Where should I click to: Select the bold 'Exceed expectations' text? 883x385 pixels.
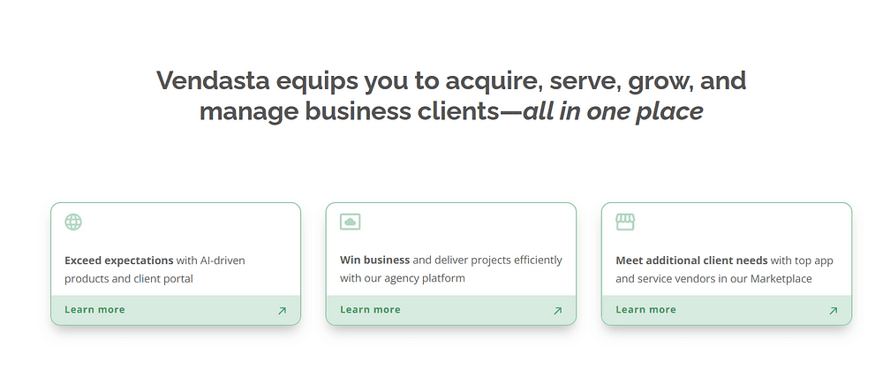pos(119,260)
